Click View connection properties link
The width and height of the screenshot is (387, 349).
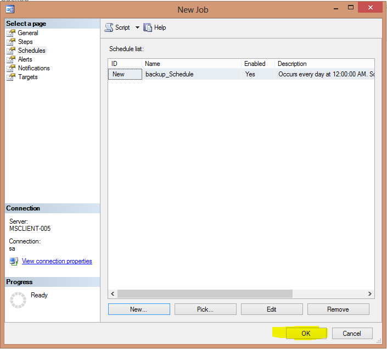coord(57,261)
